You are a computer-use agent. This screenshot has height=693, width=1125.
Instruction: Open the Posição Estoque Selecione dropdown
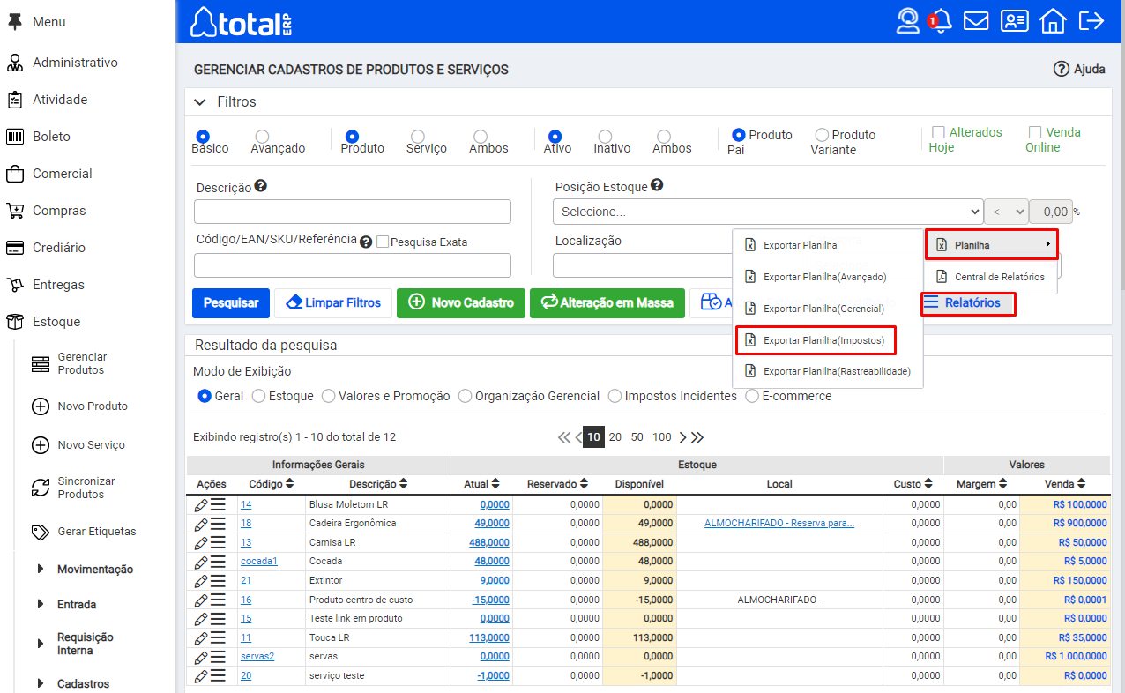pyautogui.click(x=768, y=212)
